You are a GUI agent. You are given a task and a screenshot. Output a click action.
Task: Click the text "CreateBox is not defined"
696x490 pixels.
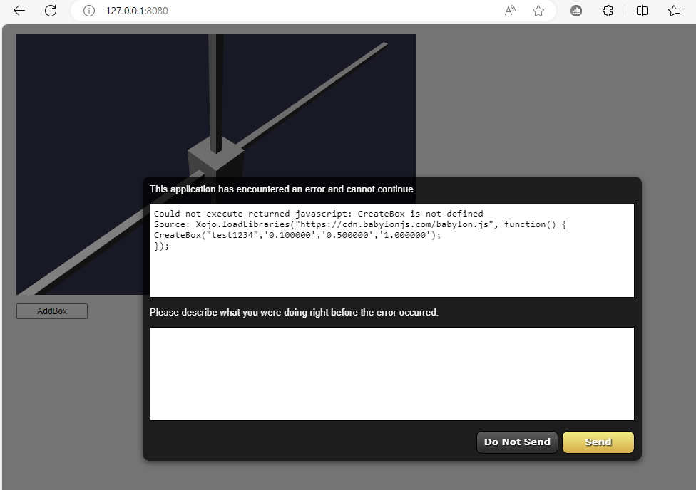(420, 214)
